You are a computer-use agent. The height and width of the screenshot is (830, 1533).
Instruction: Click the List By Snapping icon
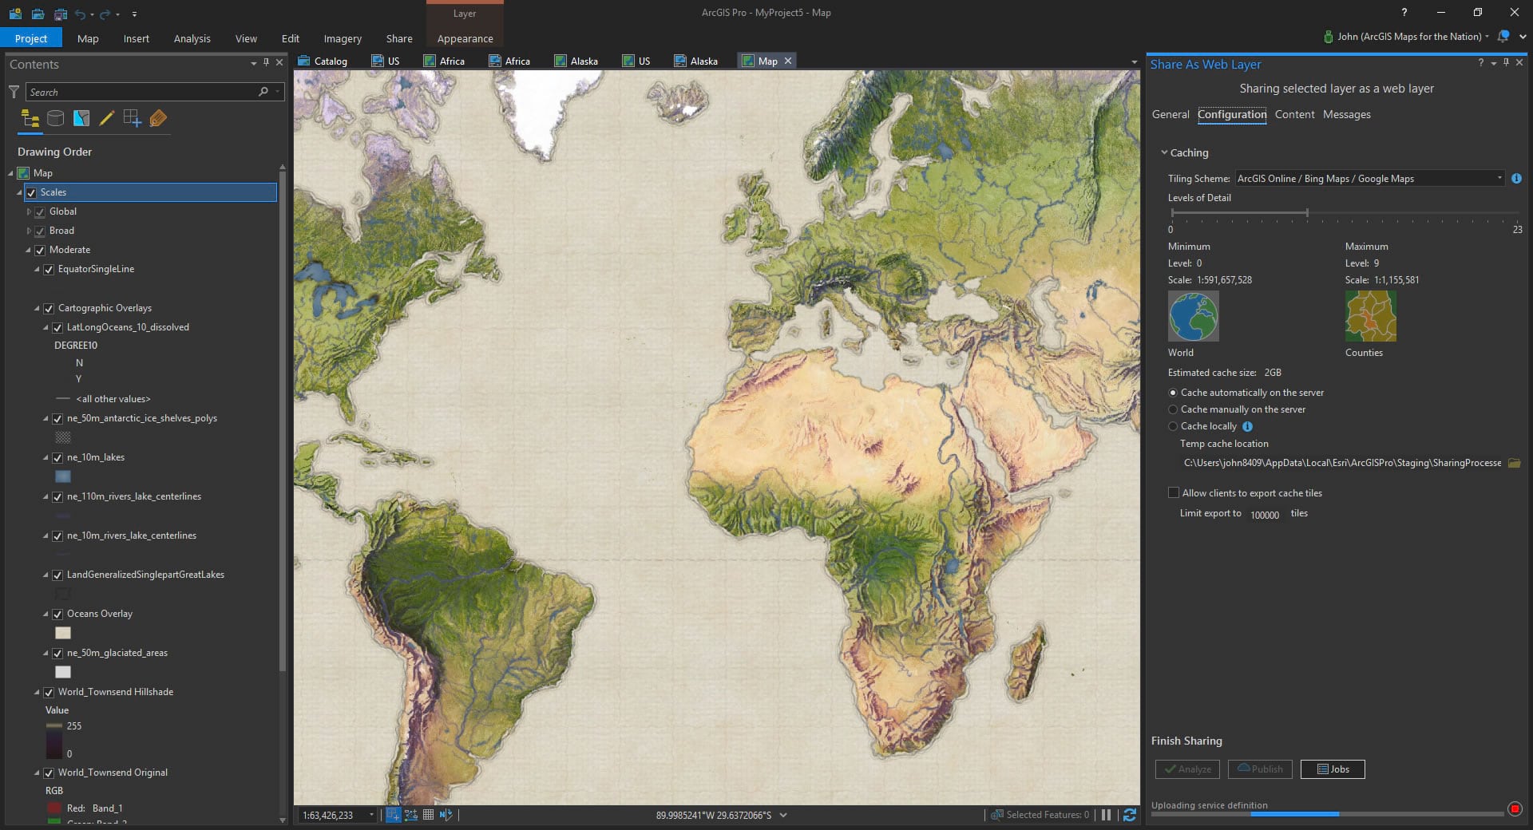pos(132,119)
